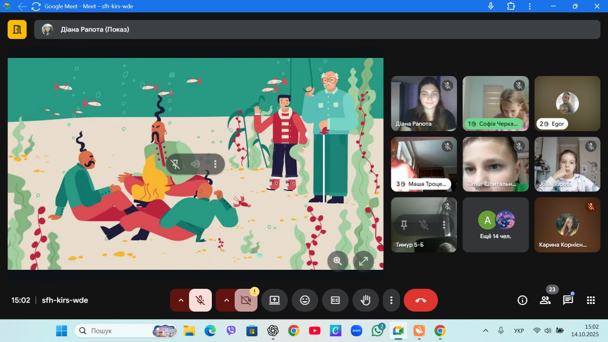Toggle closed captions

coord(335,300)
